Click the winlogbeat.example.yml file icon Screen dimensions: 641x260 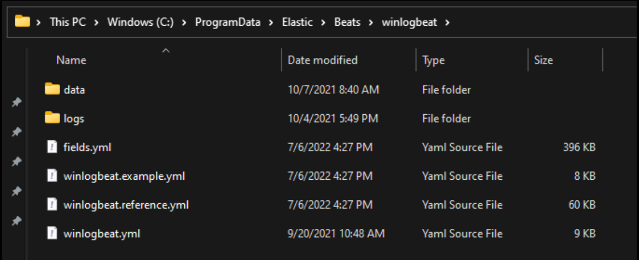(52, 176)
